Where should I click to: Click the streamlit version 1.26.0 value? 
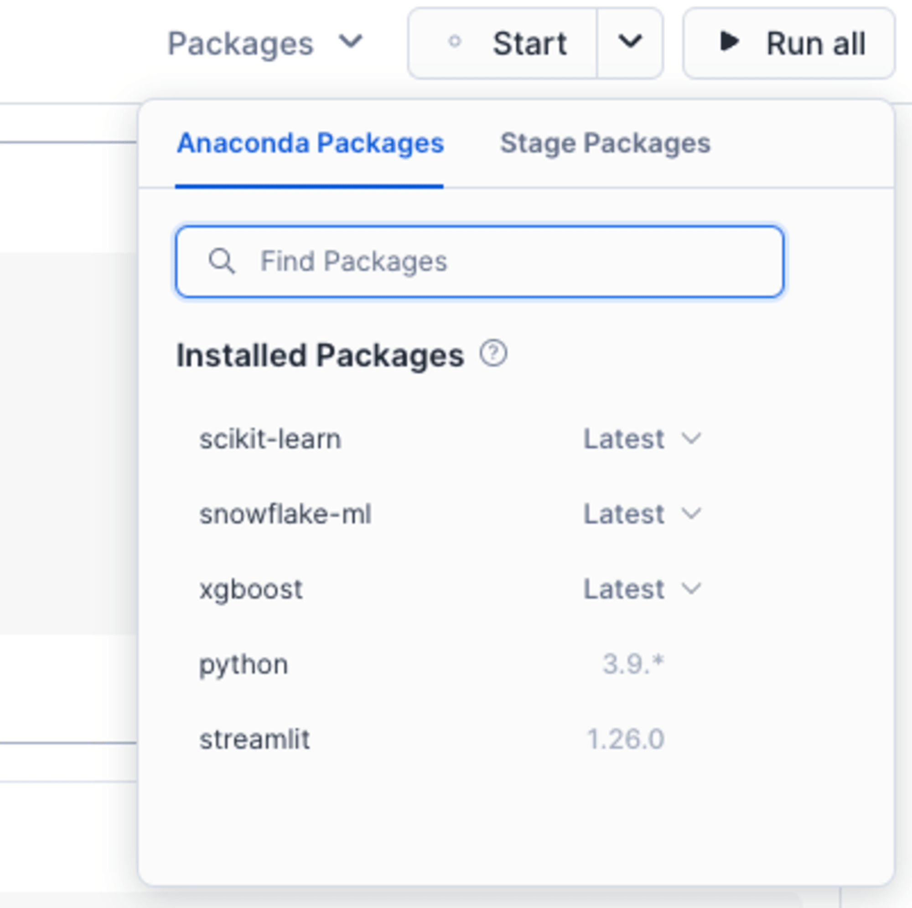626,739
